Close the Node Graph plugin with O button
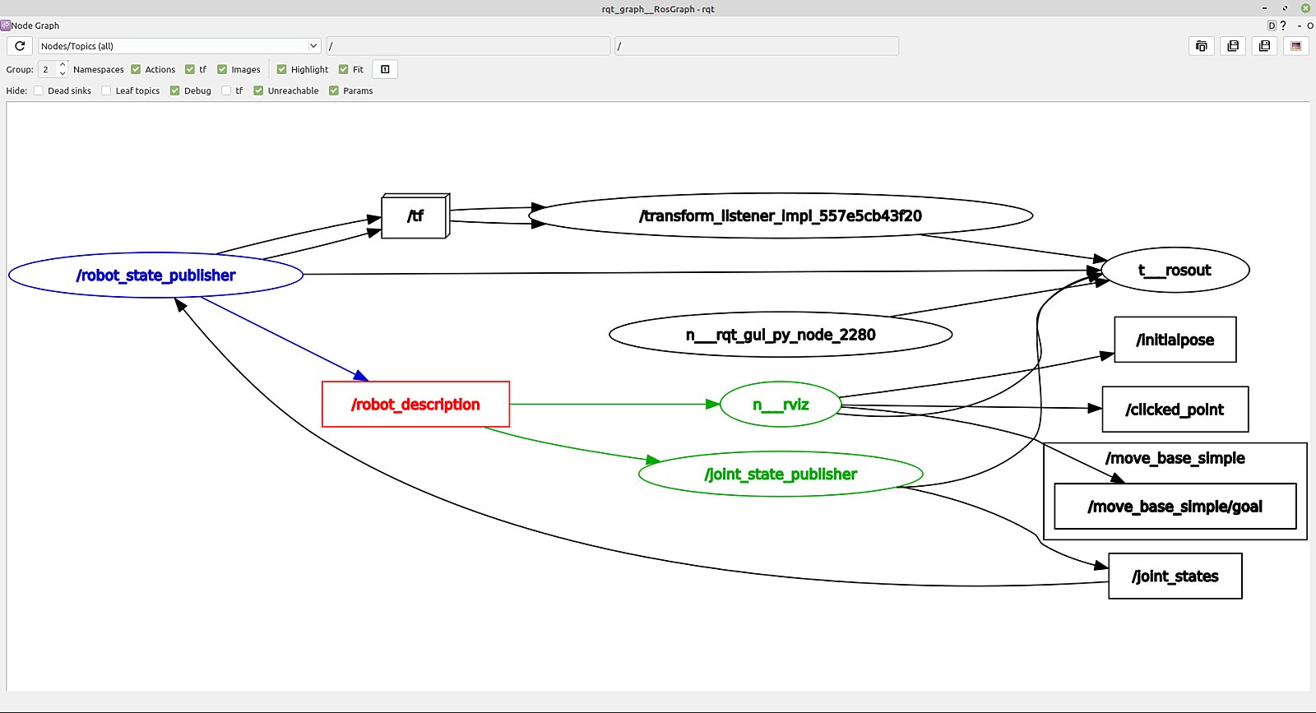The height and width of the screenshot is (713, 1316). (1310, 25)
